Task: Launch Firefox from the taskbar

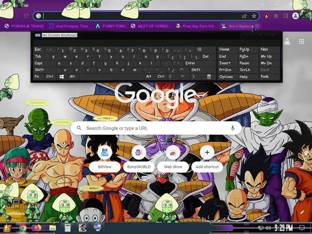Action: click(x=37, y=228)
